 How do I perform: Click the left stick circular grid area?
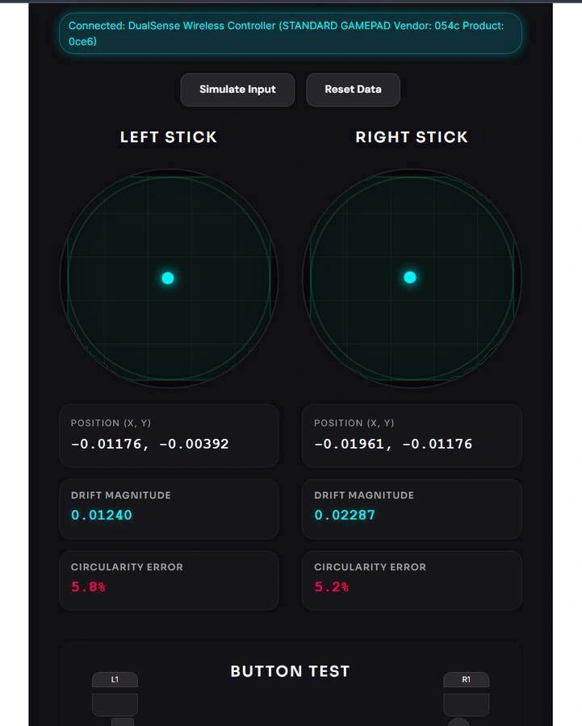pos(129,234)
